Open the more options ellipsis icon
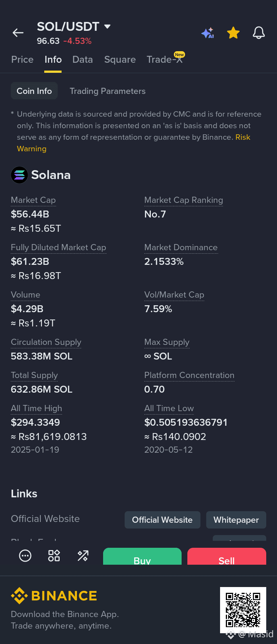Screen dimensions: 277x644 [25, 555]
